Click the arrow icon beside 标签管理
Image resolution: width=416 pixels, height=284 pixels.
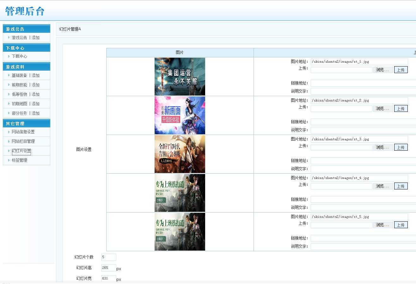tap(9, 160)
